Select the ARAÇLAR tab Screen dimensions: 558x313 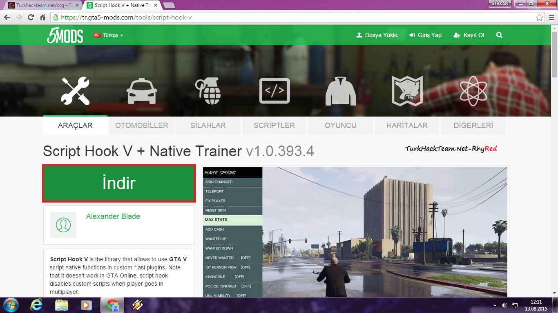point(75,126)
